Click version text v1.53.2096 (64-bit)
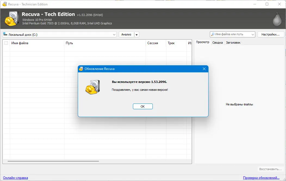Screen dimensions: 286x181 [x=90, y=15]
